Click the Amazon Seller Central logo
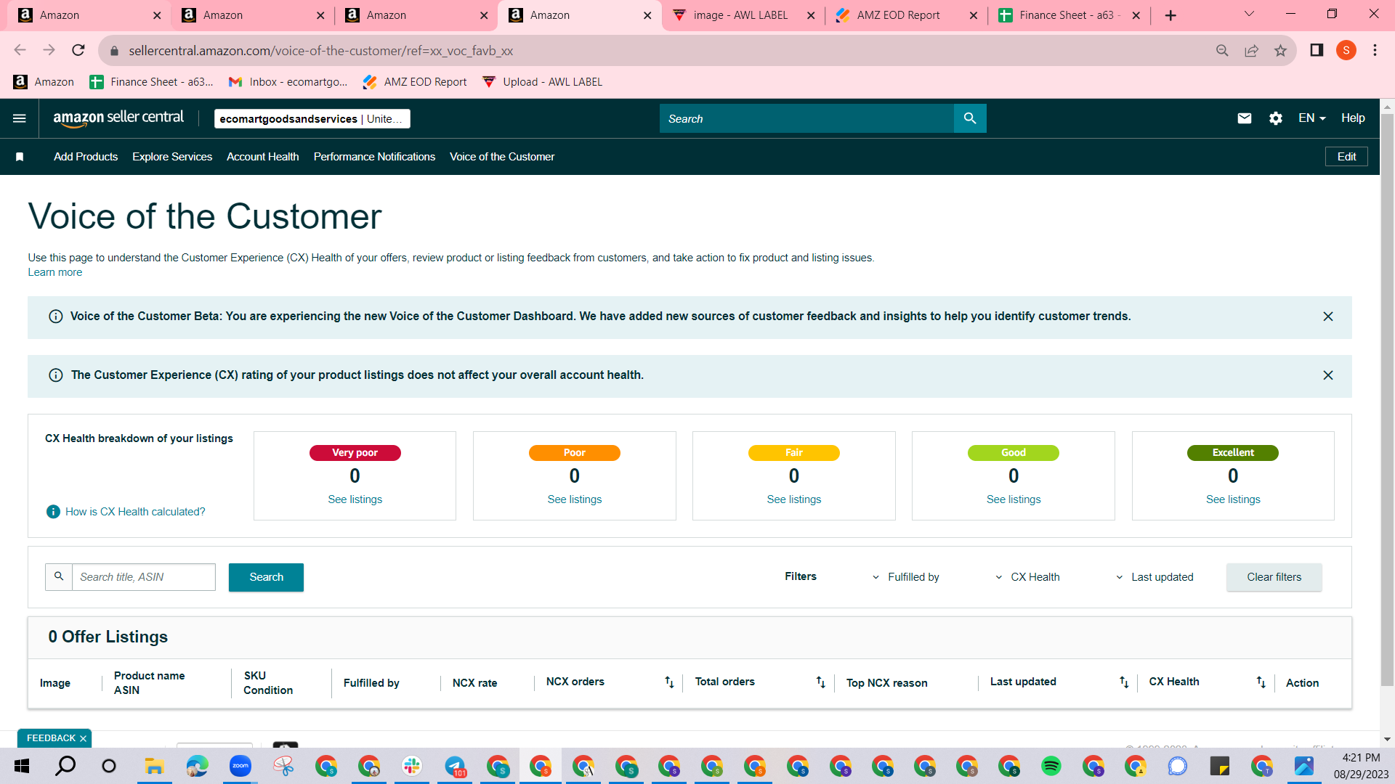Screen dimensions: 1395x784 (x=118, y=118)
